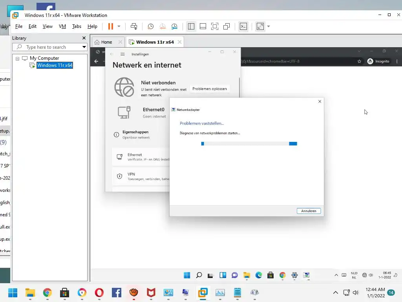Open guest taskbar Search

click(199, 275)
